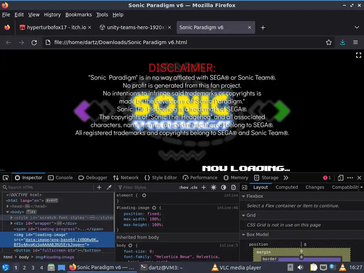Switch to the Network panel
This screenshot has height=273, width=364.
point(126,178)
